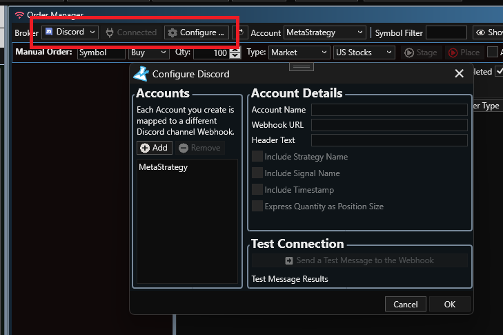
Task: Open the US Stocks dropdown
Action: 364,52
